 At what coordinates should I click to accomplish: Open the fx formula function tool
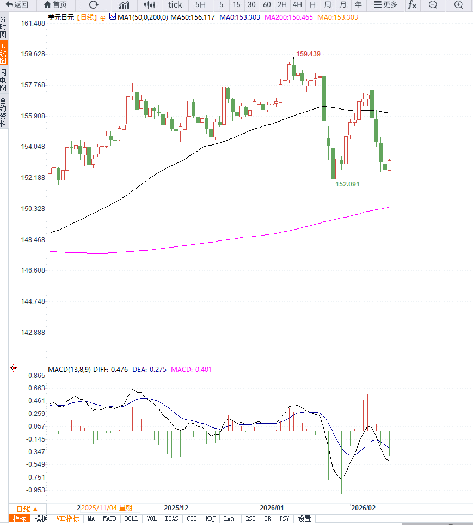pyautogui.click(x=412, y=5)
